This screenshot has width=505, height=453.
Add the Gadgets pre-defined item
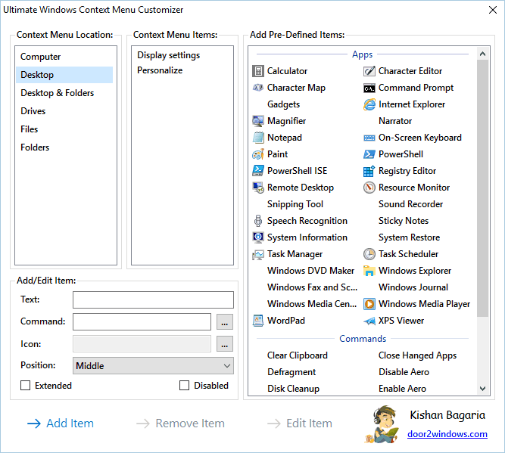283,104
